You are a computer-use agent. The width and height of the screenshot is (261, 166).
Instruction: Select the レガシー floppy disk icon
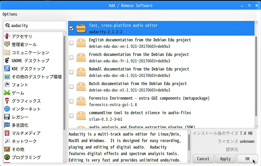(7, 117)
